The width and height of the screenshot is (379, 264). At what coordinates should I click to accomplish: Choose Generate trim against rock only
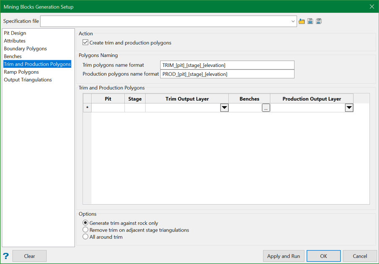[x=86, y=223]
